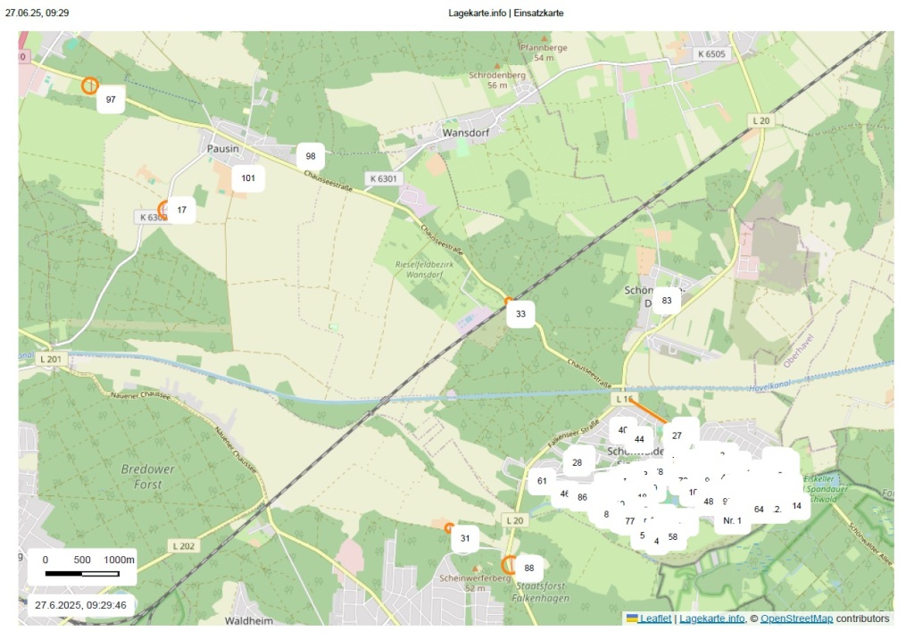Click marker label 61

click(x=542, y=481)
